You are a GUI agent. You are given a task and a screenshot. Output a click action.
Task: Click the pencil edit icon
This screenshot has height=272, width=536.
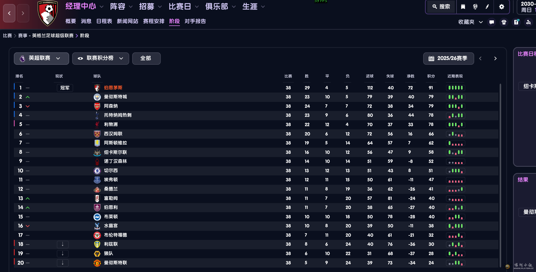(x=487, y=7)
